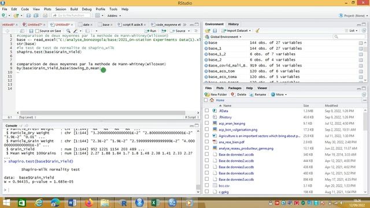Create a new file with the toolbar icon
Screen dimensions: 370x208
pyautogui.click(x=4, y=16)
